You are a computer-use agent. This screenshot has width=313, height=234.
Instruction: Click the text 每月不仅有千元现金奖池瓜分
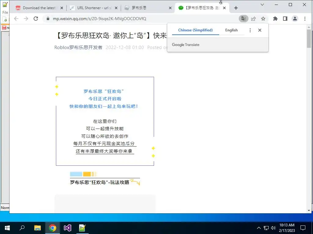point(104,144)
